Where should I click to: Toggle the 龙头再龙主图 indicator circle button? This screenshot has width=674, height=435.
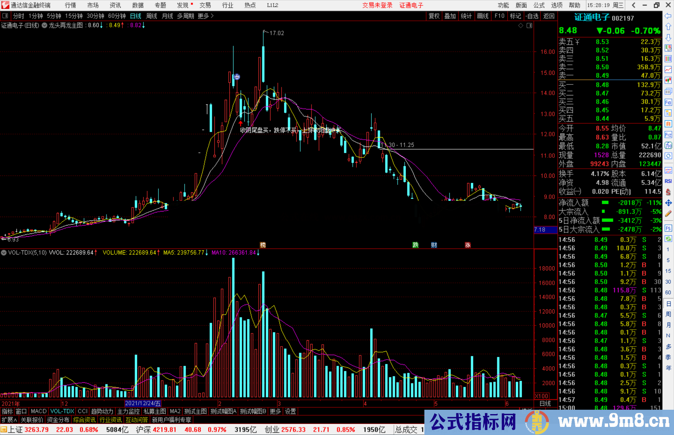[45, 26]
